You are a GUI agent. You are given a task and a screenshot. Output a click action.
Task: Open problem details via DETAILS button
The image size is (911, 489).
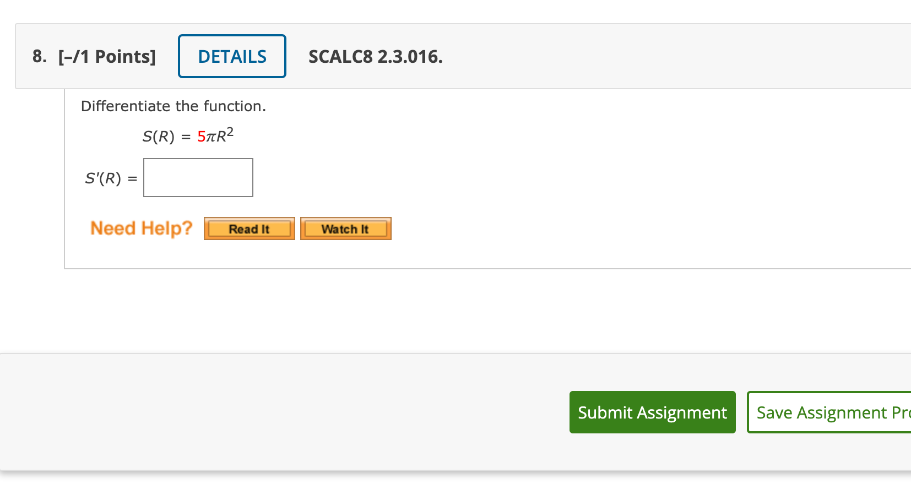(231, 56)
